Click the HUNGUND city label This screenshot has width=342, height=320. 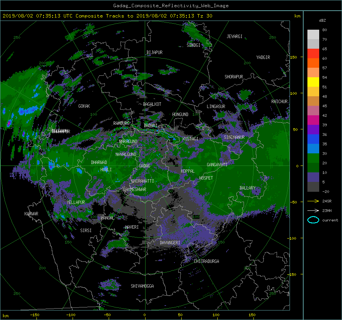pos(180,115)
